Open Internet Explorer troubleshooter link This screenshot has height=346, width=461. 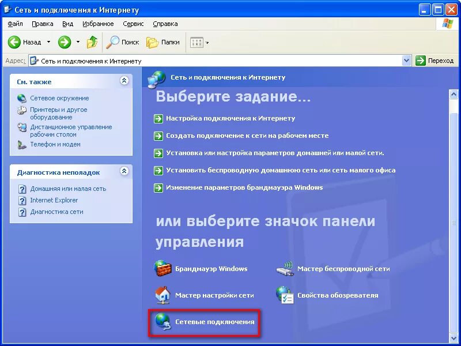pyautogui.click(x=54, y=200)
